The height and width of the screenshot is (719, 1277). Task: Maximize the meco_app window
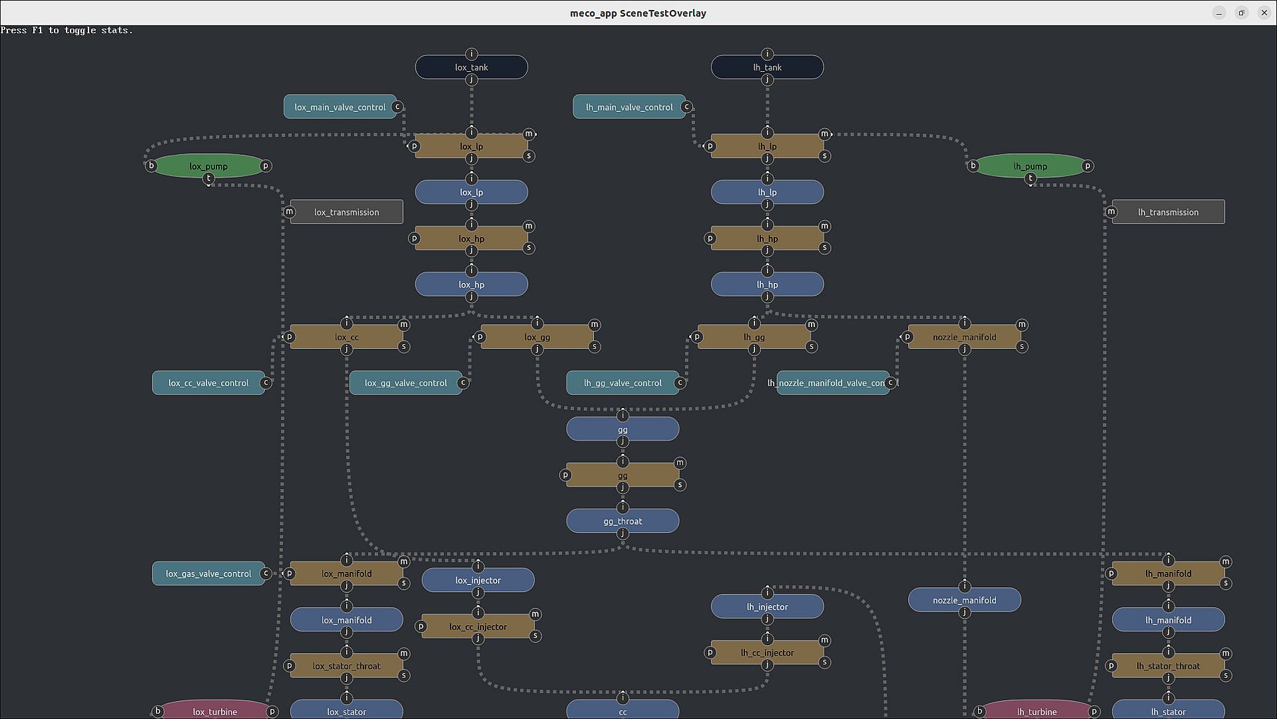click(1241, 13)
